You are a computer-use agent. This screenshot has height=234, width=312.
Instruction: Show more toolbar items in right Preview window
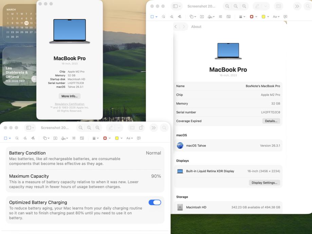297,6
